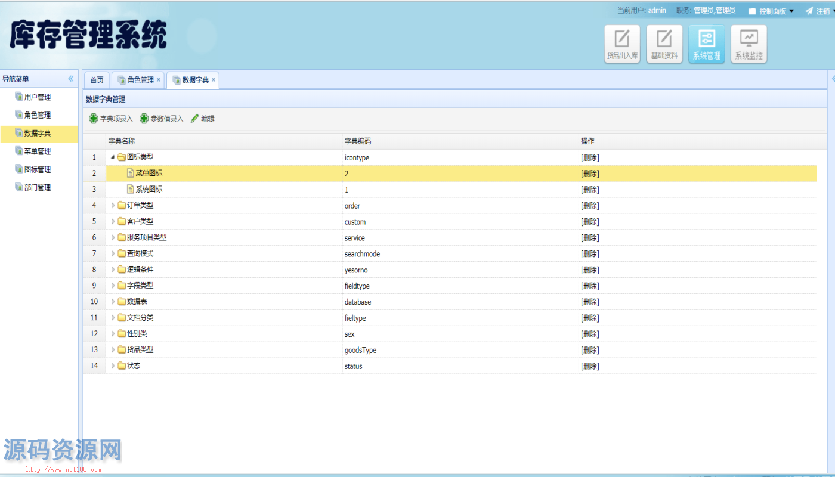This screenshot has height=477, width=835.
Task: Open the 货品出入库 module icon
Action: (x=622, y=44)
